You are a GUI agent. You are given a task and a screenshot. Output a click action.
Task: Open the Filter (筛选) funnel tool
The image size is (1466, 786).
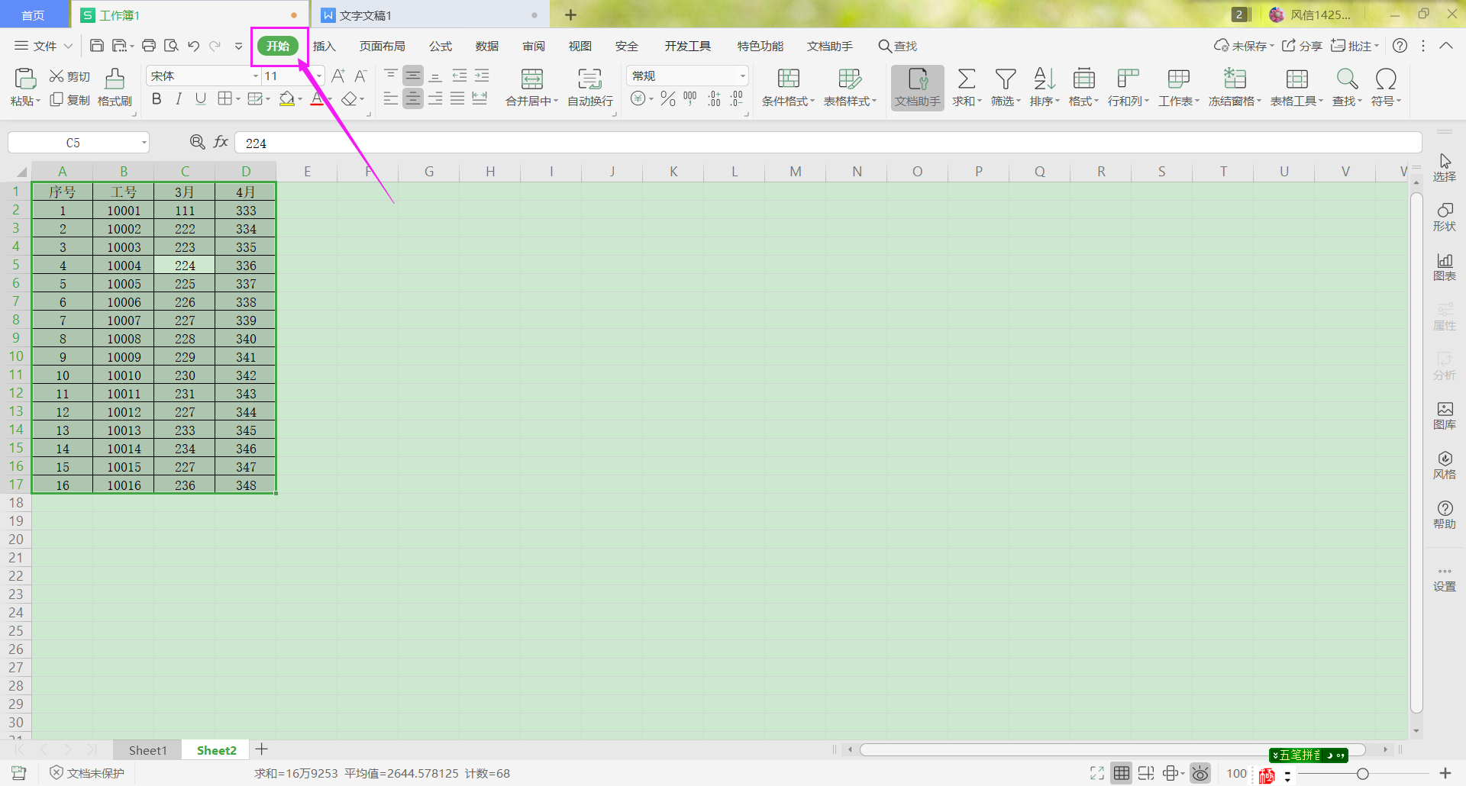click(x=1005, y=79)
